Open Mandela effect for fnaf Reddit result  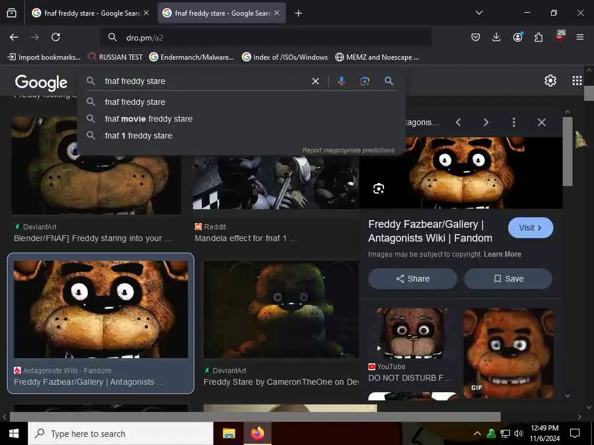245,238
